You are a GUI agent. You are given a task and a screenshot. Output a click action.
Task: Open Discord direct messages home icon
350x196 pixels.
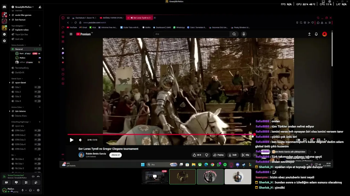pyautogui.click(x=4, y=7)
